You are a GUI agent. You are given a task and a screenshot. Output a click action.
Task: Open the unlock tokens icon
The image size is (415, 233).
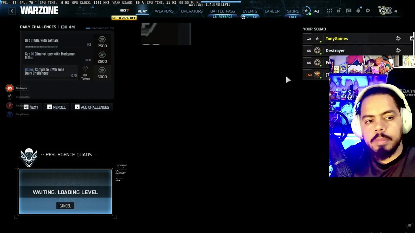(339, 11)
